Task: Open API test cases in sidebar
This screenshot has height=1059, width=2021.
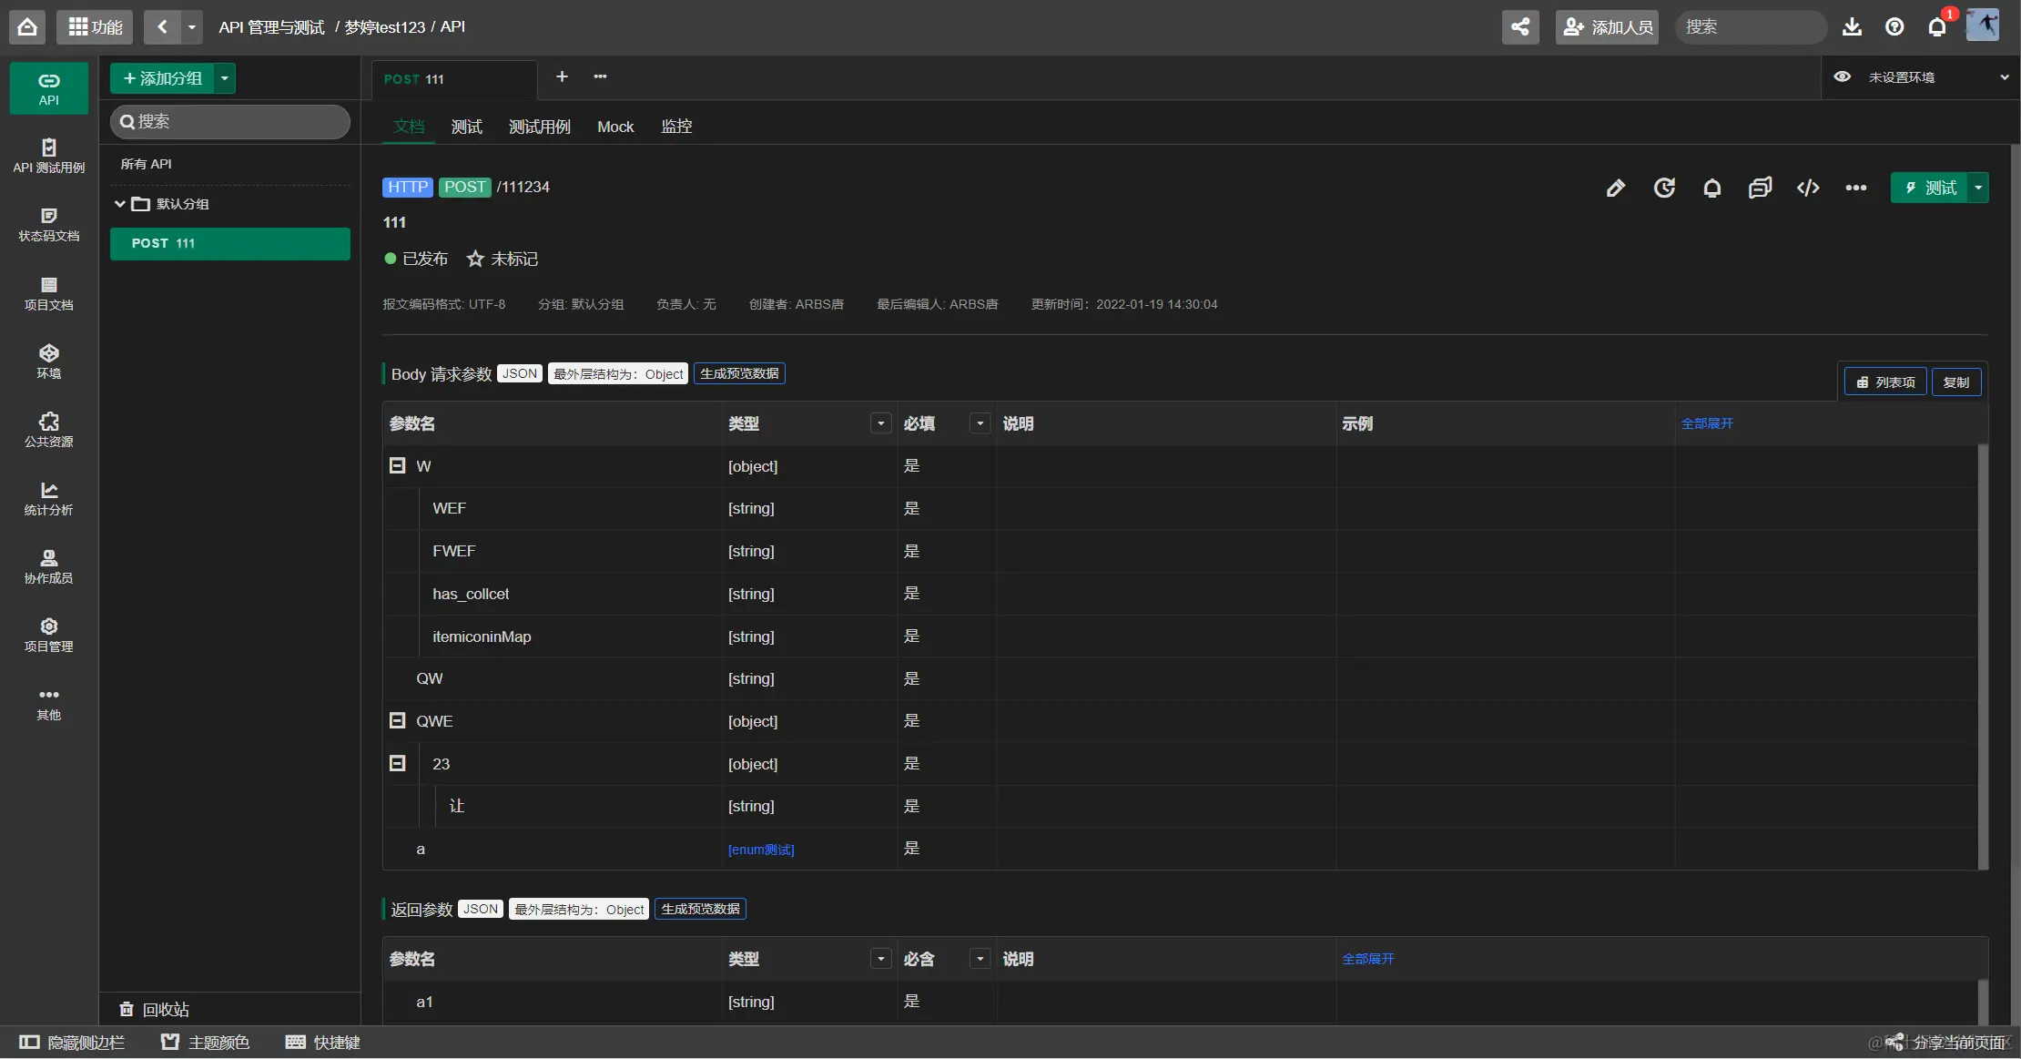Action: point(49,156)
